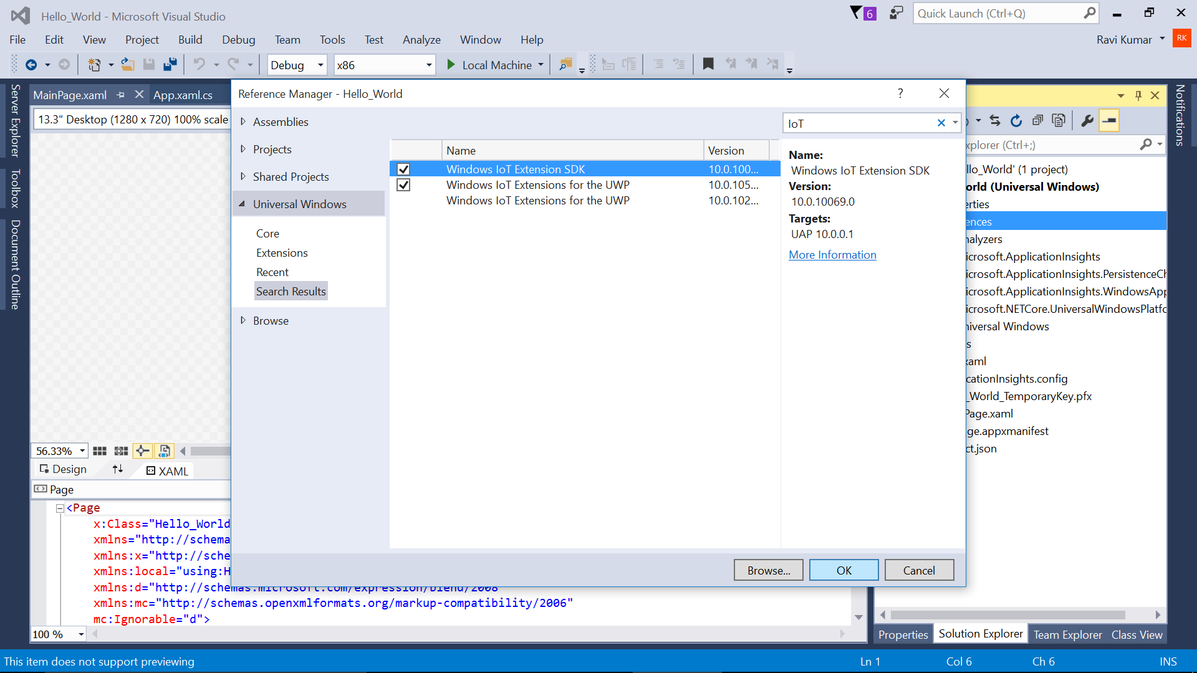Uncheck Windows IoT Extensions 10.0.105 checkbox
This screenshot has height=673, width=1197.
[x=403, y=184]
